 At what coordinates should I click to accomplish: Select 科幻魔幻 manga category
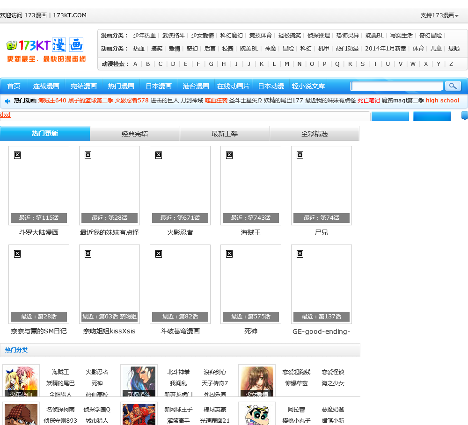[231, 36]
